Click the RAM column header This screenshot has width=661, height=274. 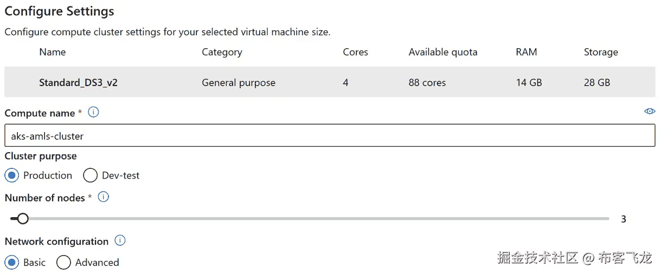click(526, 52)
